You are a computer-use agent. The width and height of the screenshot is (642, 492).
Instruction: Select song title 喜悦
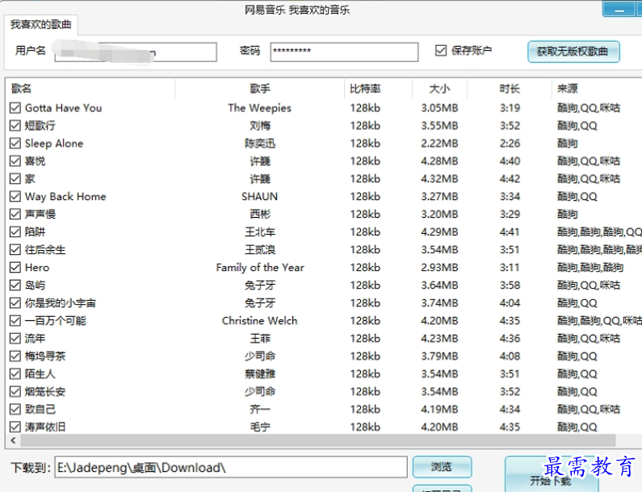[x=36, y=161]
